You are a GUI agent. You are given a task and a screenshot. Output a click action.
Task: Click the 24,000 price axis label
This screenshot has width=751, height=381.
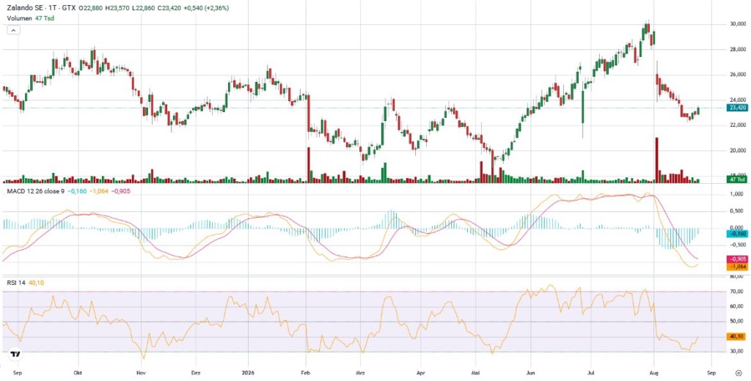click(737, 100)
